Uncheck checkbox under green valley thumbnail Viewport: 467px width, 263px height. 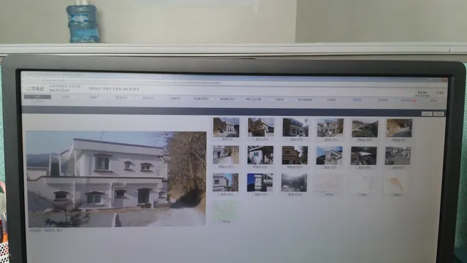(x=359, y=140)
